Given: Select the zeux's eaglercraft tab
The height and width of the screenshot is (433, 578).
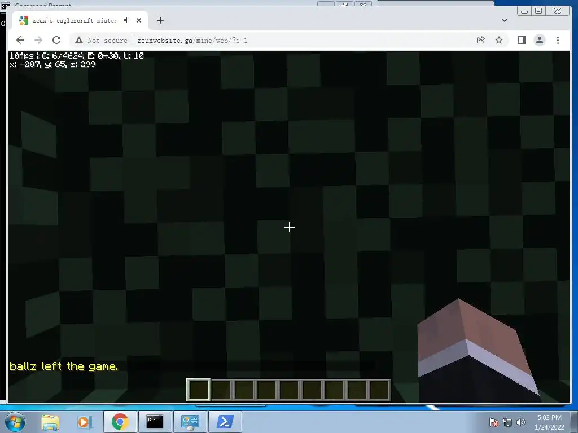Looking at the screenshot, I should (80, 20).
